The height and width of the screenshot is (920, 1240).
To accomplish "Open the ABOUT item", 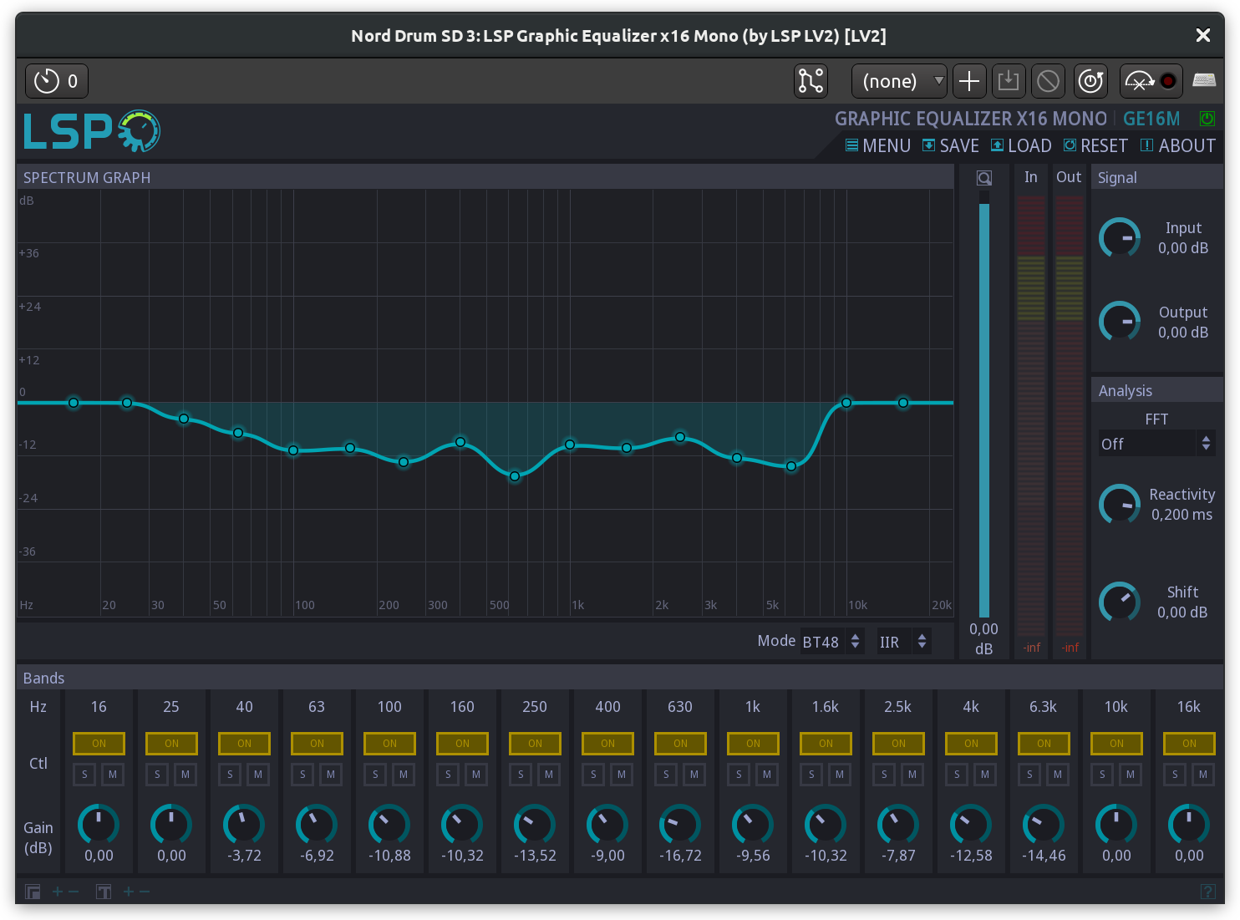I will pyautogui.click(x=1178, y=145).
